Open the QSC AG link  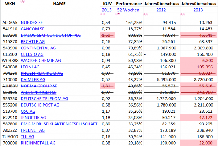click(28, 111)
